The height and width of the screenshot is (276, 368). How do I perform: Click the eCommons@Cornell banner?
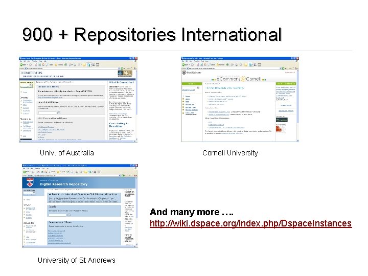(238, 79)
